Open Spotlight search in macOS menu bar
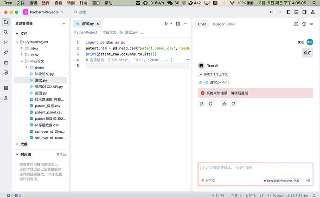320x198 pixels. (314, 3)
